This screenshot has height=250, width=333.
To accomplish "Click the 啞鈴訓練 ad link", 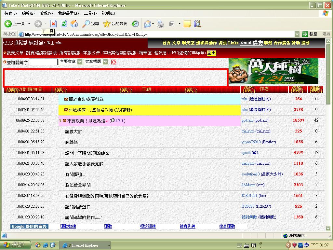I will [148, 226].
